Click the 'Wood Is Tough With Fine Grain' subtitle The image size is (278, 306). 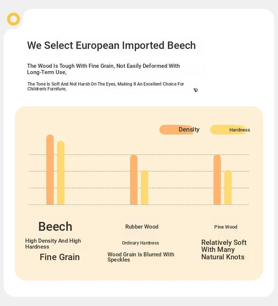[103, 69]
